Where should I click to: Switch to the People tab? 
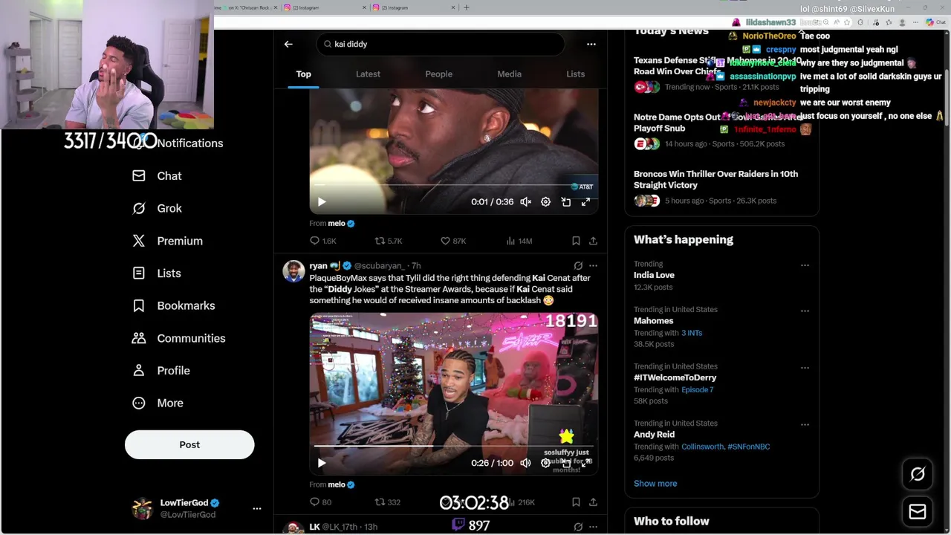click(438, 74)
